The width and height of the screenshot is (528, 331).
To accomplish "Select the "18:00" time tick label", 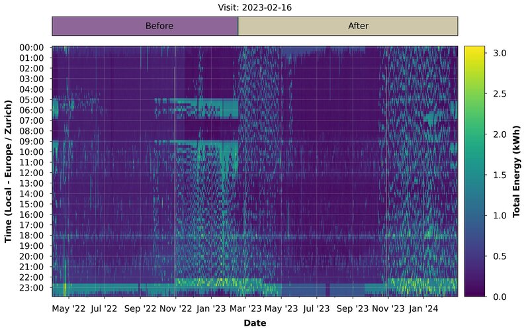I will click(x=32, y=235).
